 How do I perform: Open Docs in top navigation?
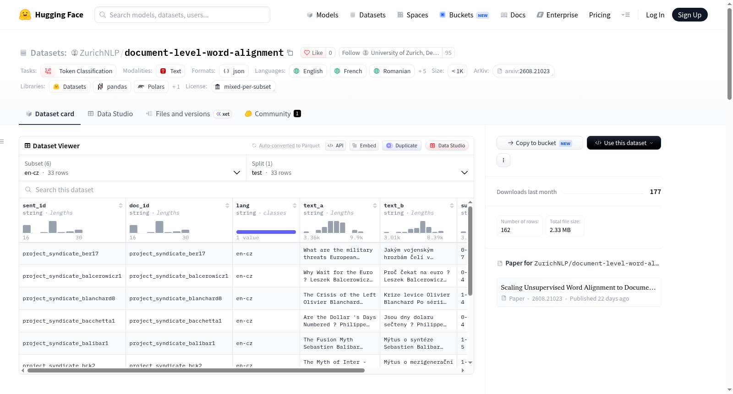coord(513,15)
